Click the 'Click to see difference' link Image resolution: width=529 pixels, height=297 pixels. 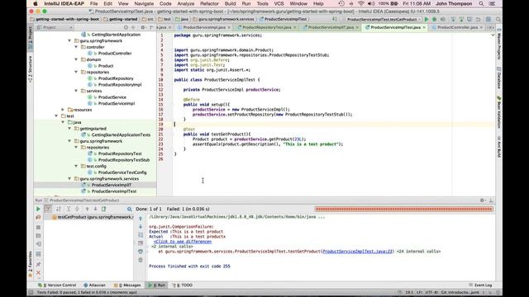pos(183,242)
